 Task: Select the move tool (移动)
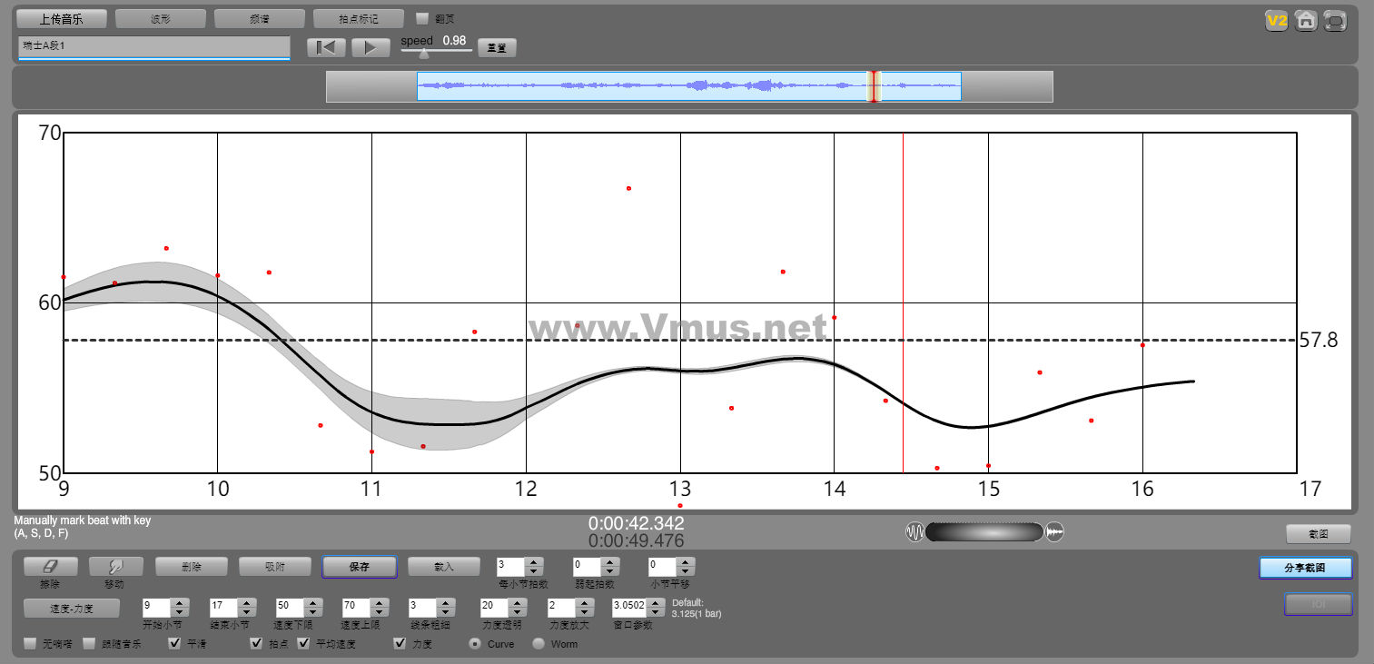[x=115, y=566]
